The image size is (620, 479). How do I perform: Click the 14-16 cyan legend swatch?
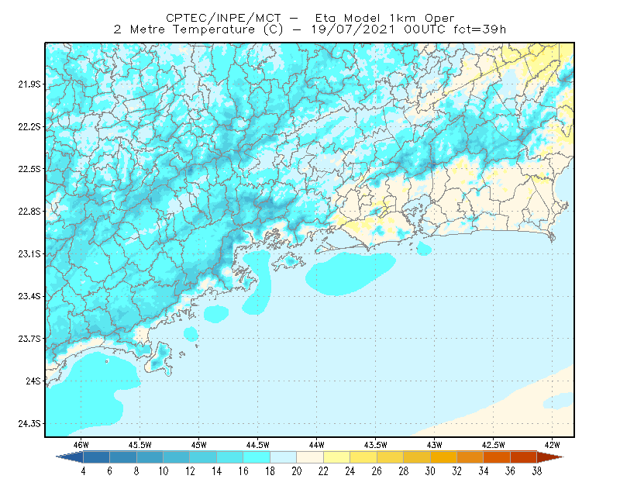pyautogui.click(x=230, y=457)
